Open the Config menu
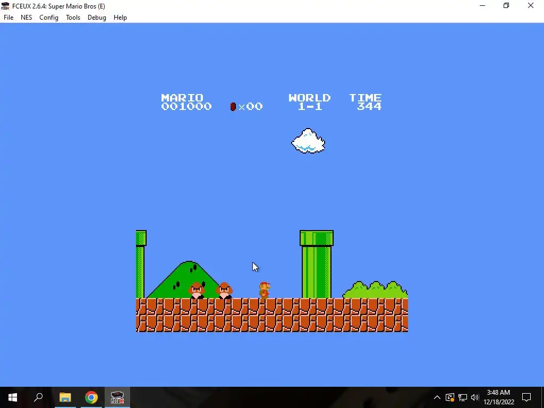 point(48,18)
